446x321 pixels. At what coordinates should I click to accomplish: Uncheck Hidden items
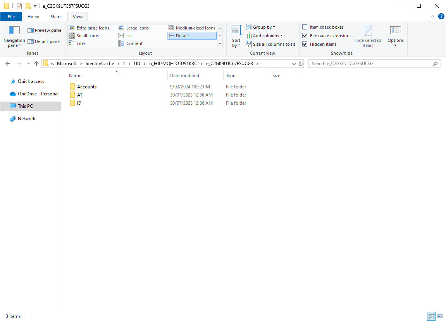[305, 44]
